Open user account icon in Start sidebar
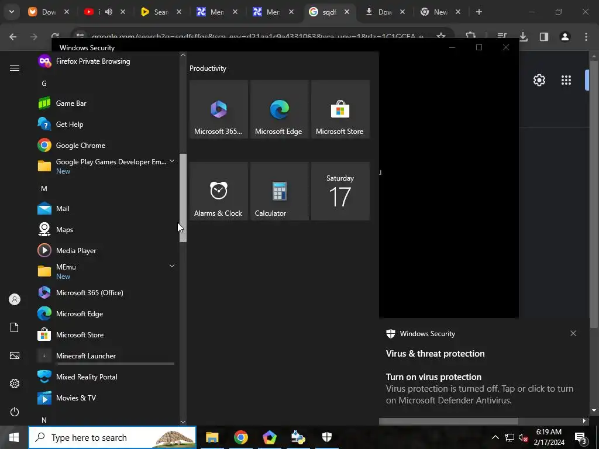The width and height of the screenshot is (599, 449). click(x=15, y=299)
